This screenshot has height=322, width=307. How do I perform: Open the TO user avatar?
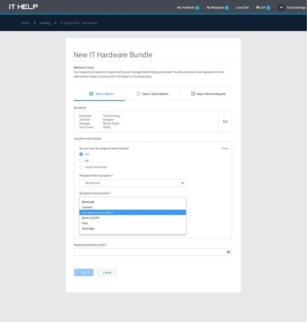click(x=281, y=8)
